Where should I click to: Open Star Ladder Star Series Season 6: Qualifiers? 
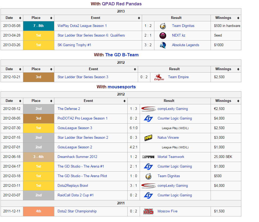point(91,35)
